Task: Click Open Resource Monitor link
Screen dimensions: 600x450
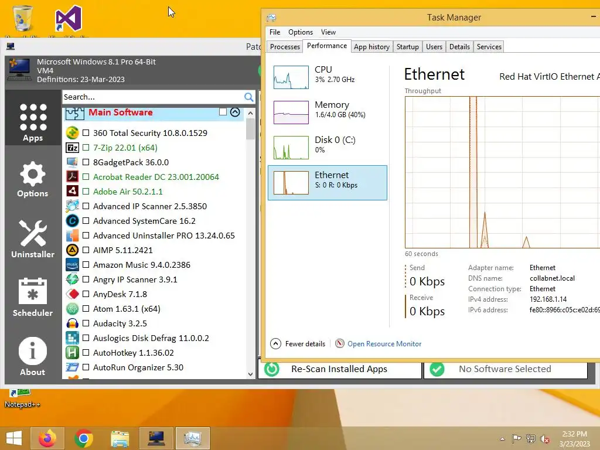Action: point(384,343)
